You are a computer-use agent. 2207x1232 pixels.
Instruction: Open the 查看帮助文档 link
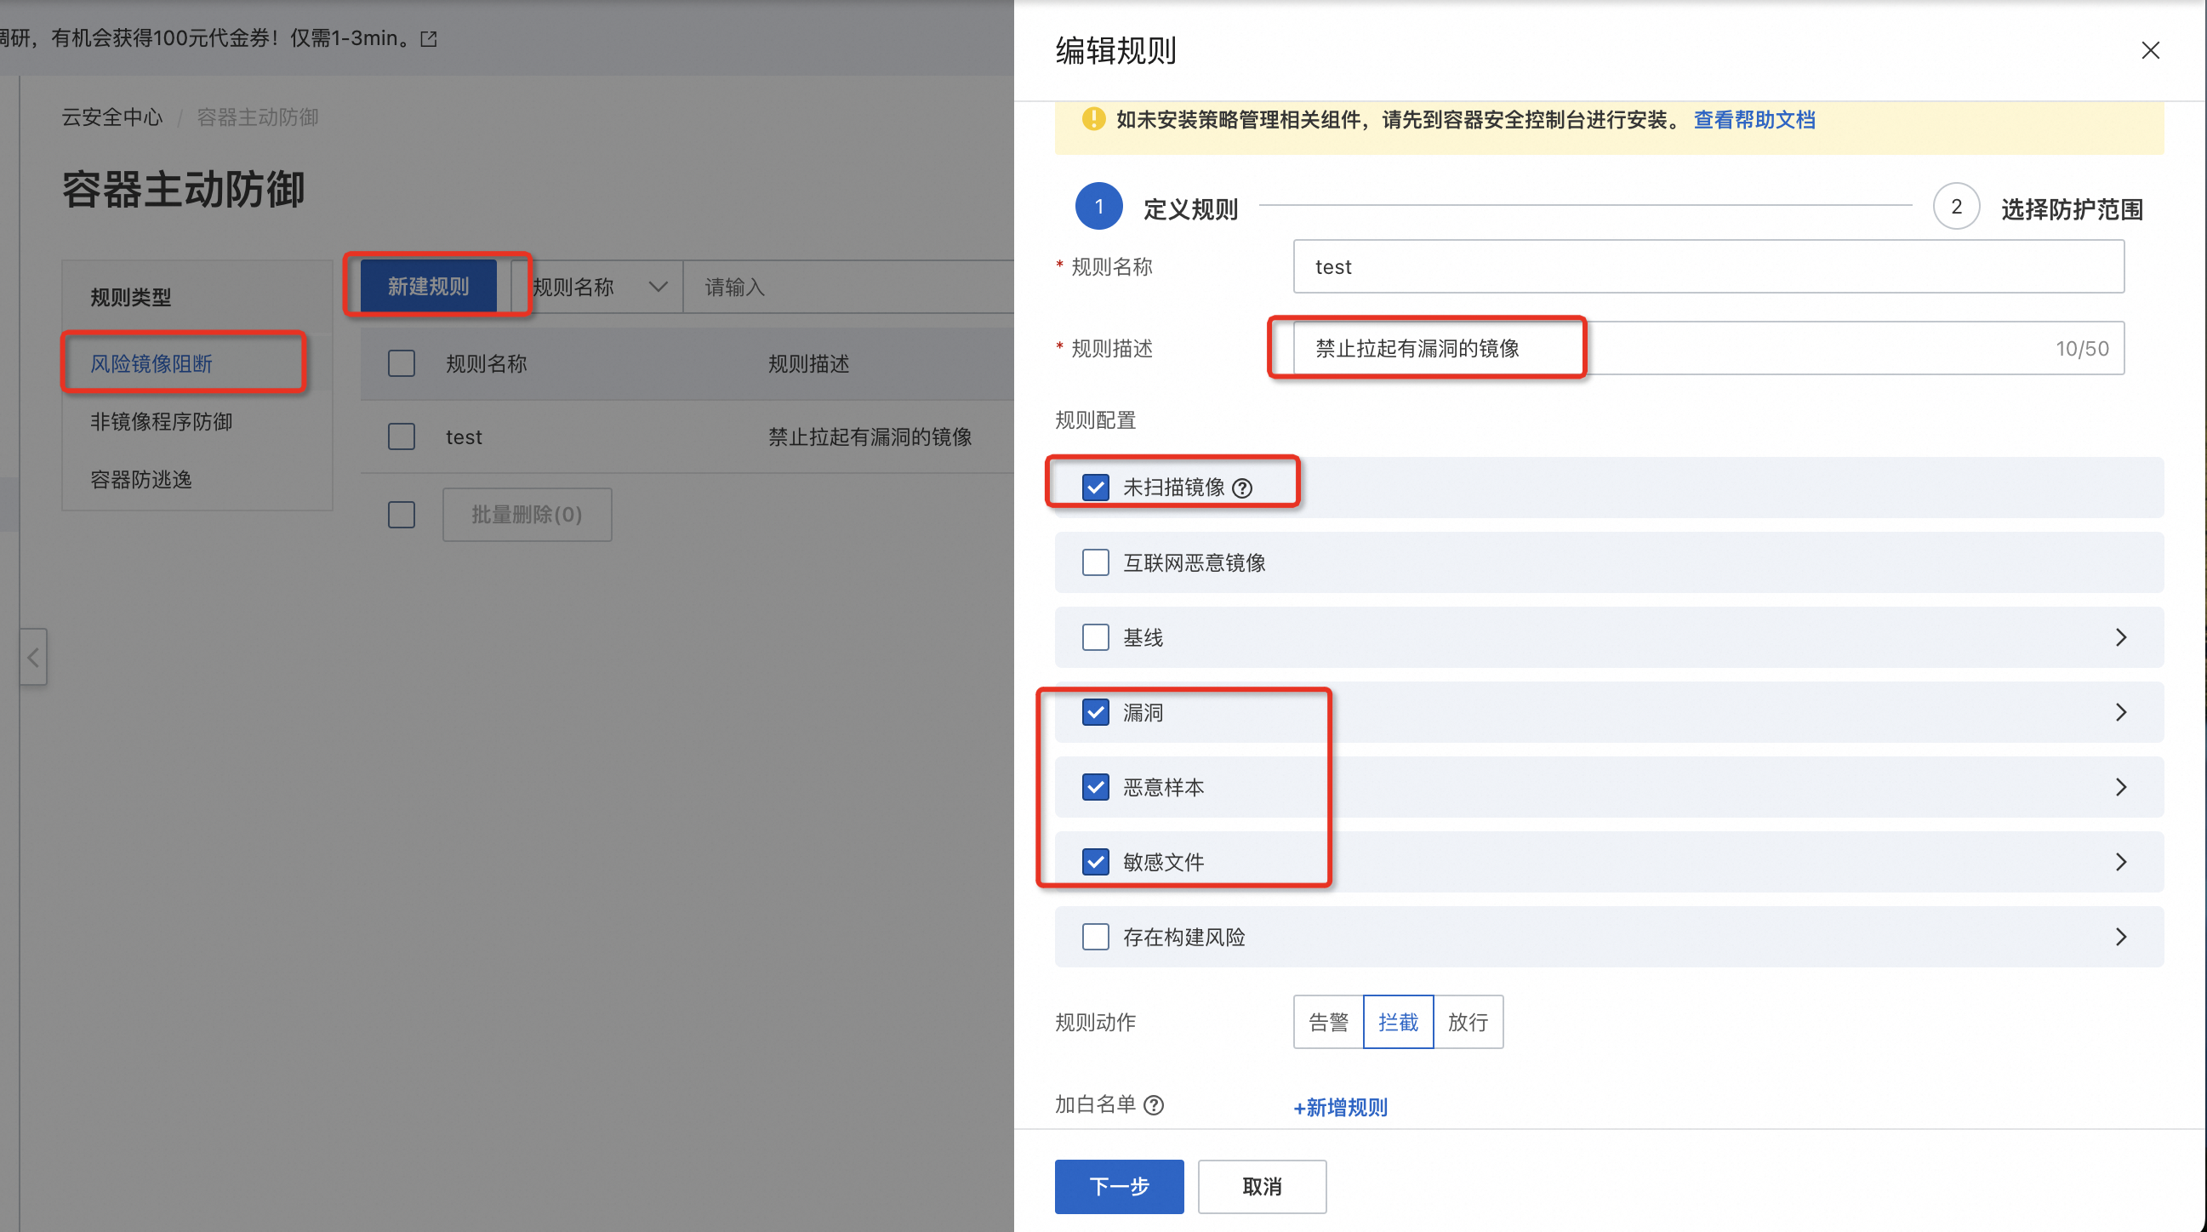point(1754,120)
